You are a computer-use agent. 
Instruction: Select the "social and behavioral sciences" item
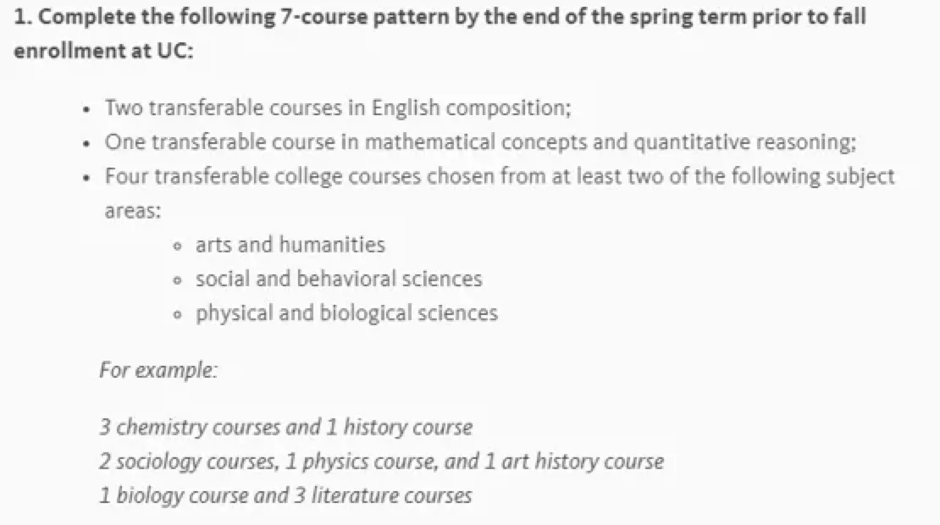coord(339,279)
